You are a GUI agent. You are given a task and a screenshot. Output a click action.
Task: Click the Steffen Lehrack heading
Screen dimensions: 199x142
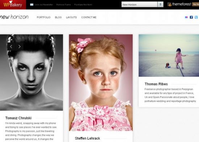point(88,138)
